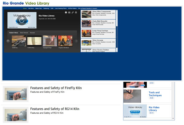The height and width of the screenshot is (125, 184).
Task: Copy the video link icon
Action: point(73,13)
